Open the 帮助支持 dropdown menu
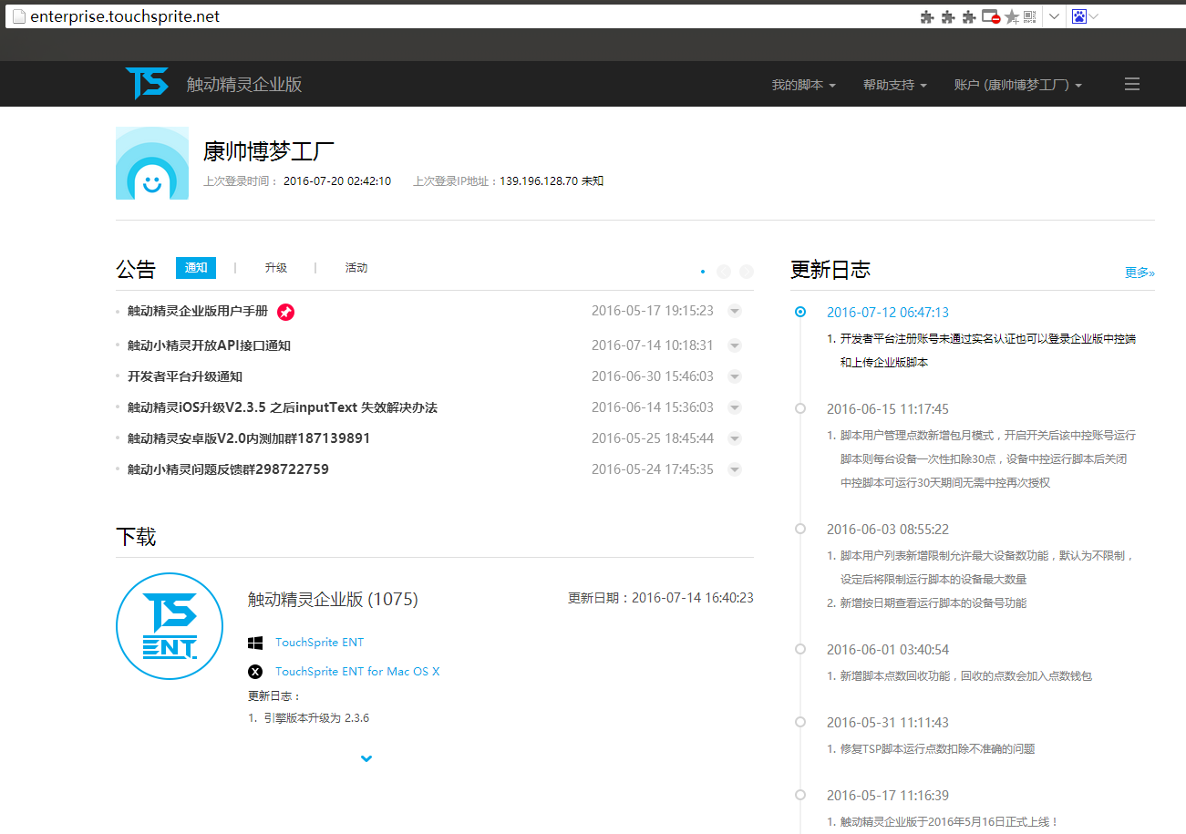 point(894,85)
